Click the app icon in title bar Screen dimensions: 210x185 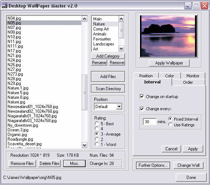click(x=5, y=6)
